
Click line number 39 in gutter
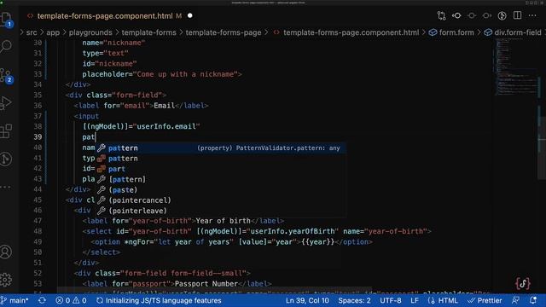coord(38,137)
